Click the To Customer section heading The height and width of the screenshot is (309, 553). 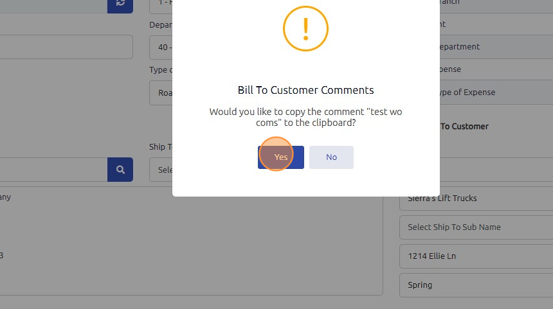tap(464, 127)
